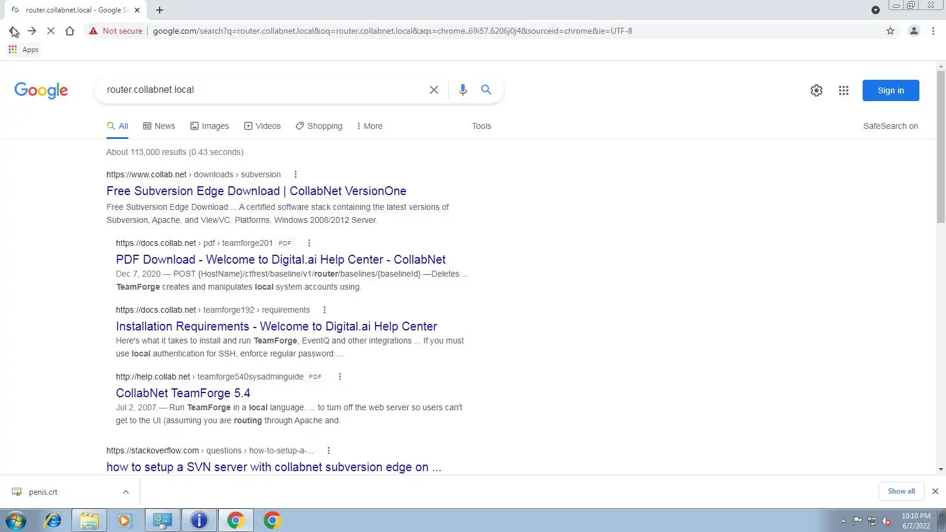The height and width of the screenshot is (532, 946).
Task: Launch Internet Explorer from the taskbar
Action: [x=53, y=520]
